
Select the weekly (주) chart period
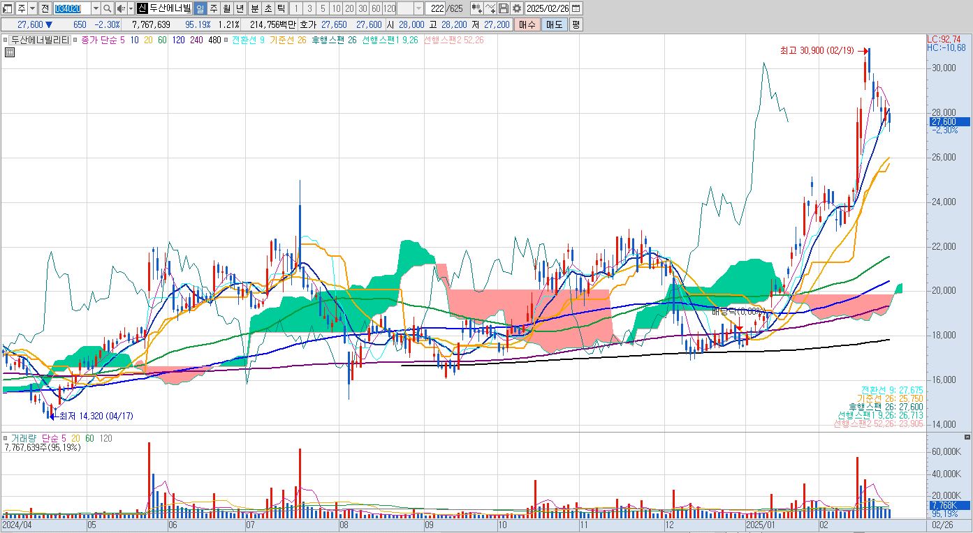(x=214, y=8)
